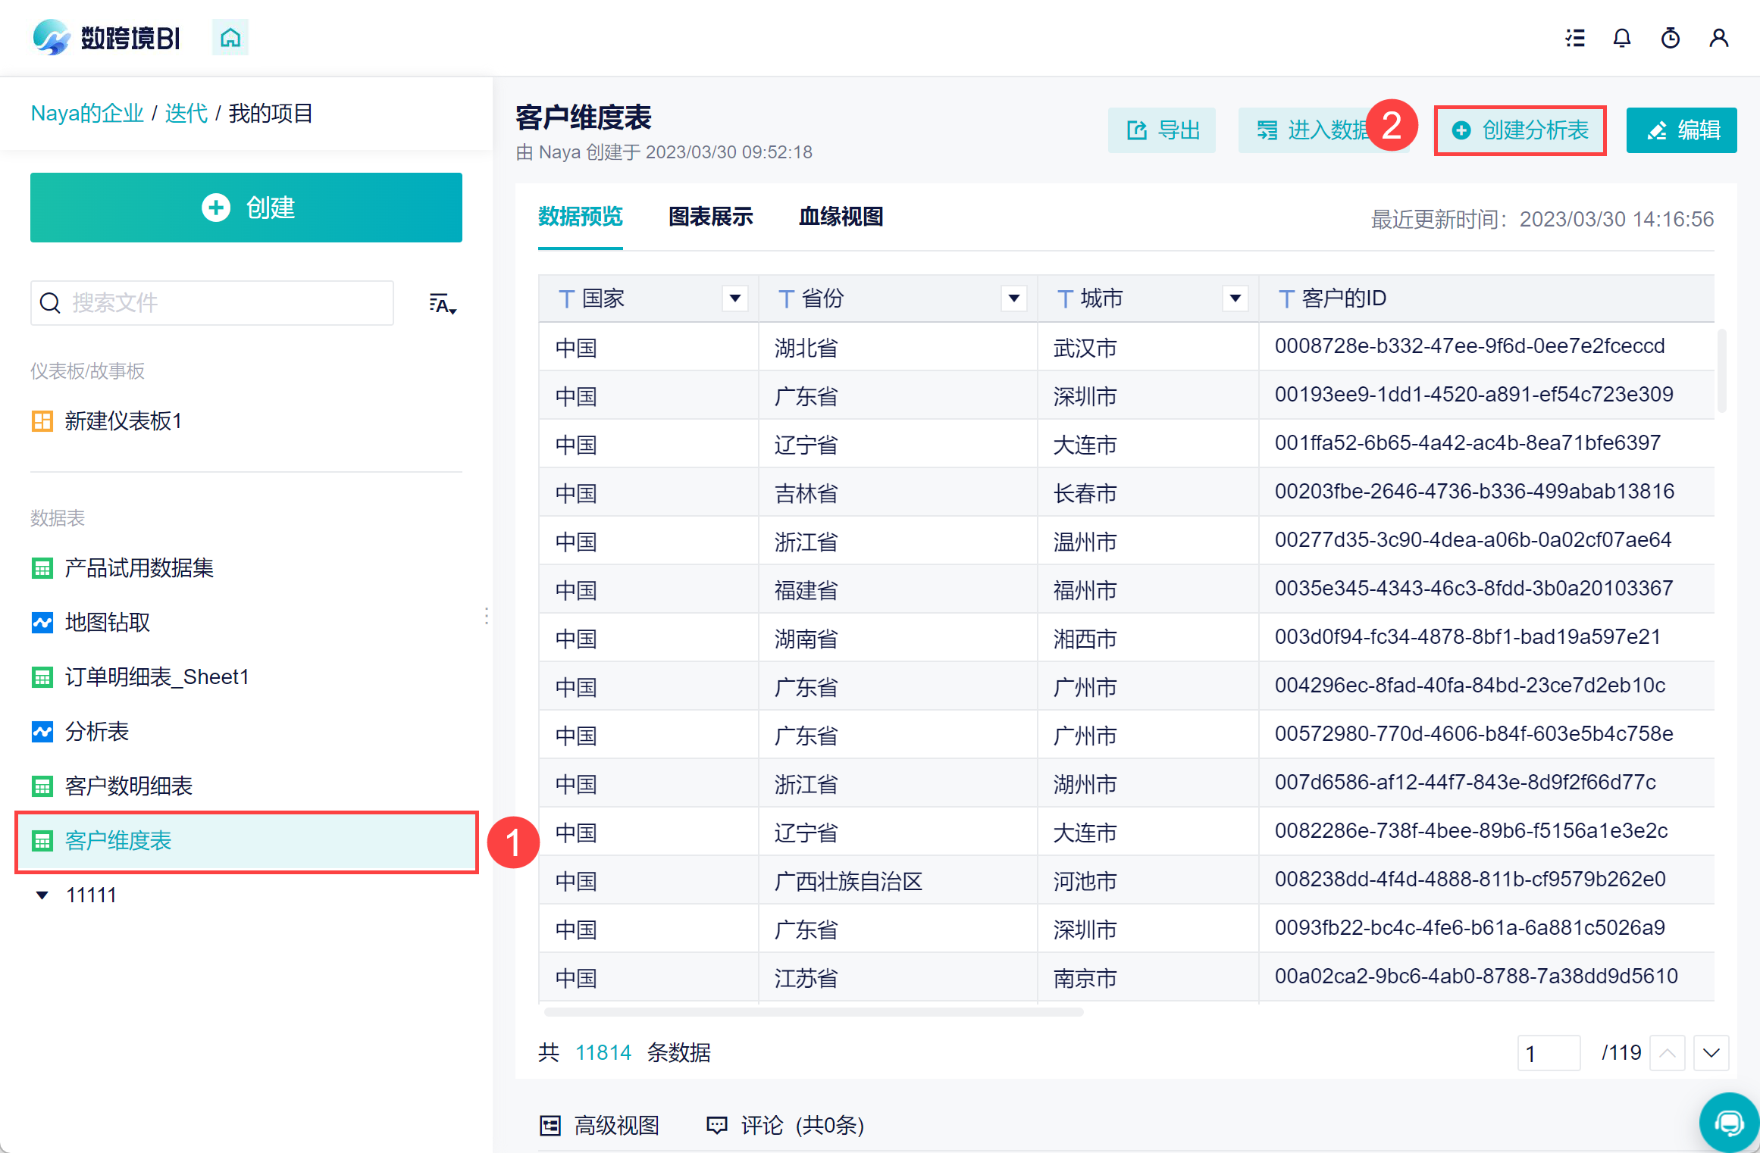Click the sort files icon beside search
Screen dimensions: 1760x1153
pyautogui.click(x=443, y=304)
